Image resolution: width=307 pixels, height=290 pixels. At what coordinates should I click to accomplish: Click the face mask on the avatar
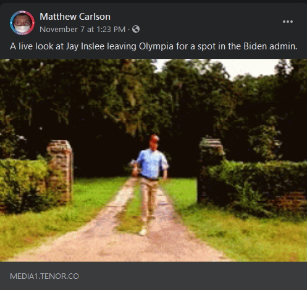pos(22,28)
